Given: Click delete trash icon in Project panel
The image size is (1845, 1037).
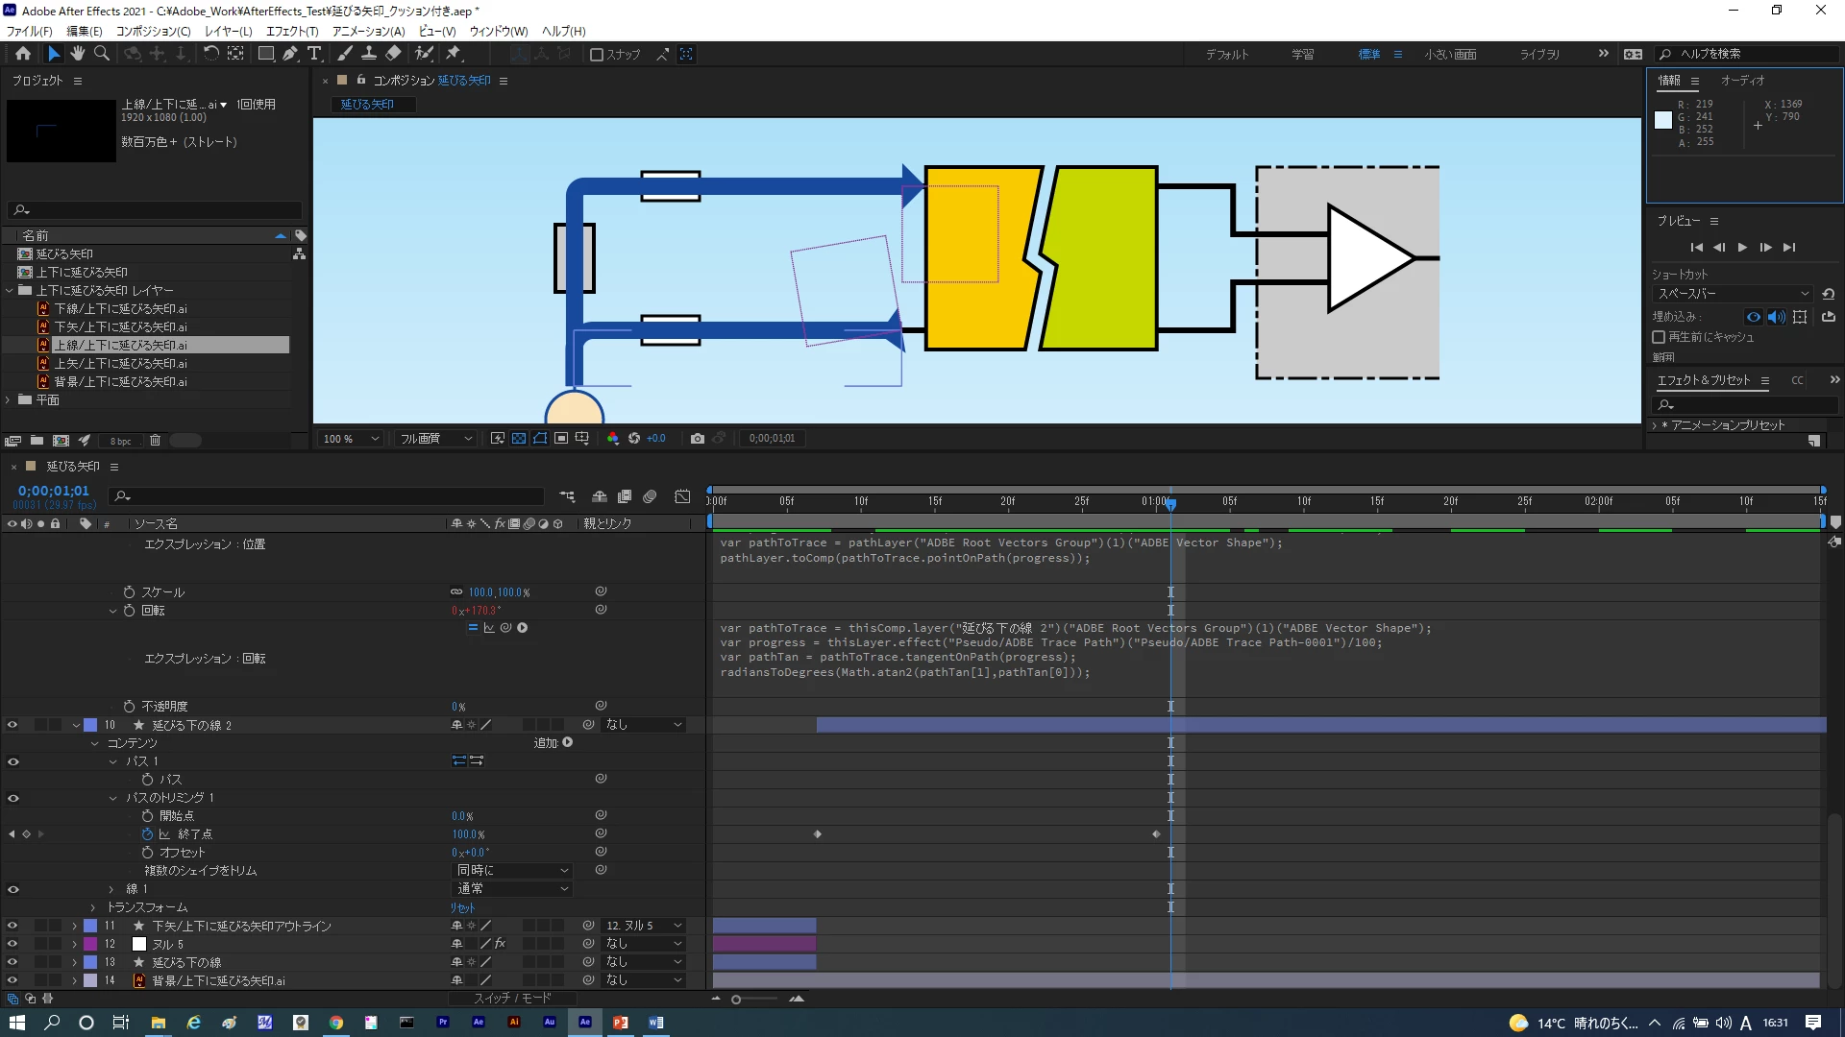Looking at the screenshot, I should (x=155, y=441).
